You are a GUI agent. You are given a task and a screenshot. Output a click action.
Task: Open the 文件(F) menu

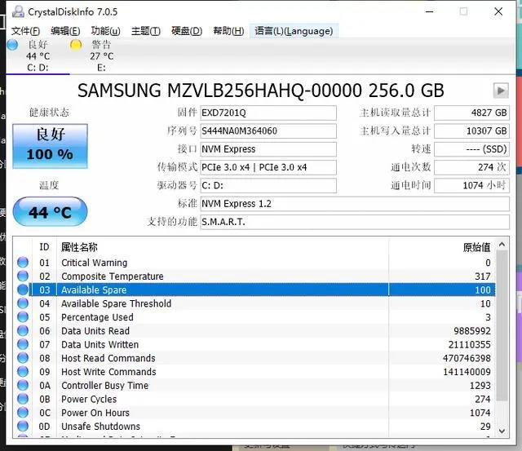click(x=25, y=31)
